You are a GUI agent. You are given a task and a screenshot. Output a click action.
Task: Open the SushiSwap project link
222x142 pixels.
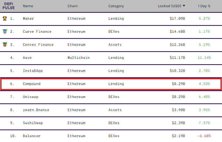[33, 123]
